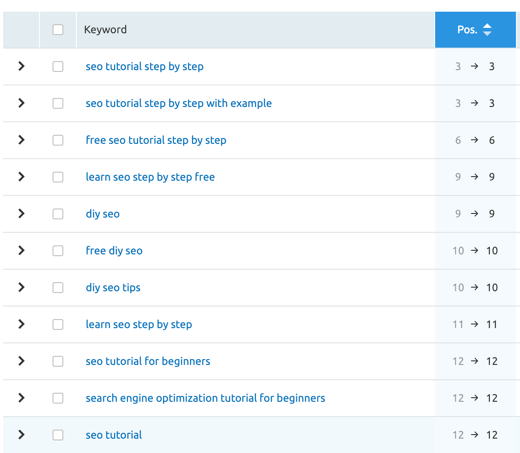Expand 'free seo tutorial step by step' row
The width and height of the screenshot is (520, 453).
(x=21, y=140)
